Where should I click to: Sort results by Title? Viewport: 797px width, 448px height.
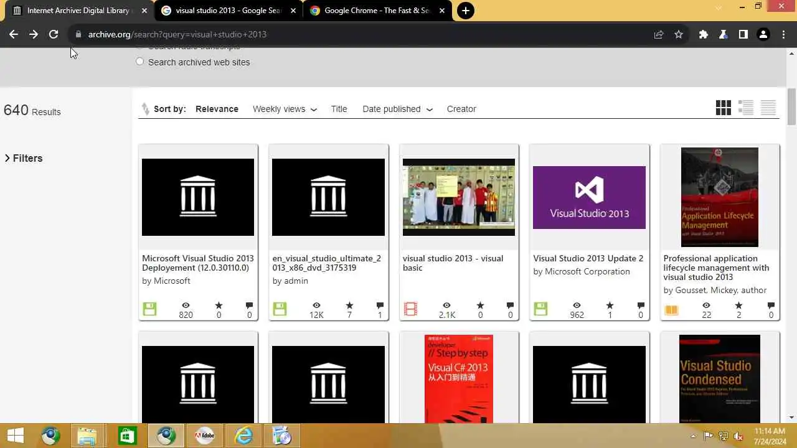pyautogui.click(x=339, y=109)
